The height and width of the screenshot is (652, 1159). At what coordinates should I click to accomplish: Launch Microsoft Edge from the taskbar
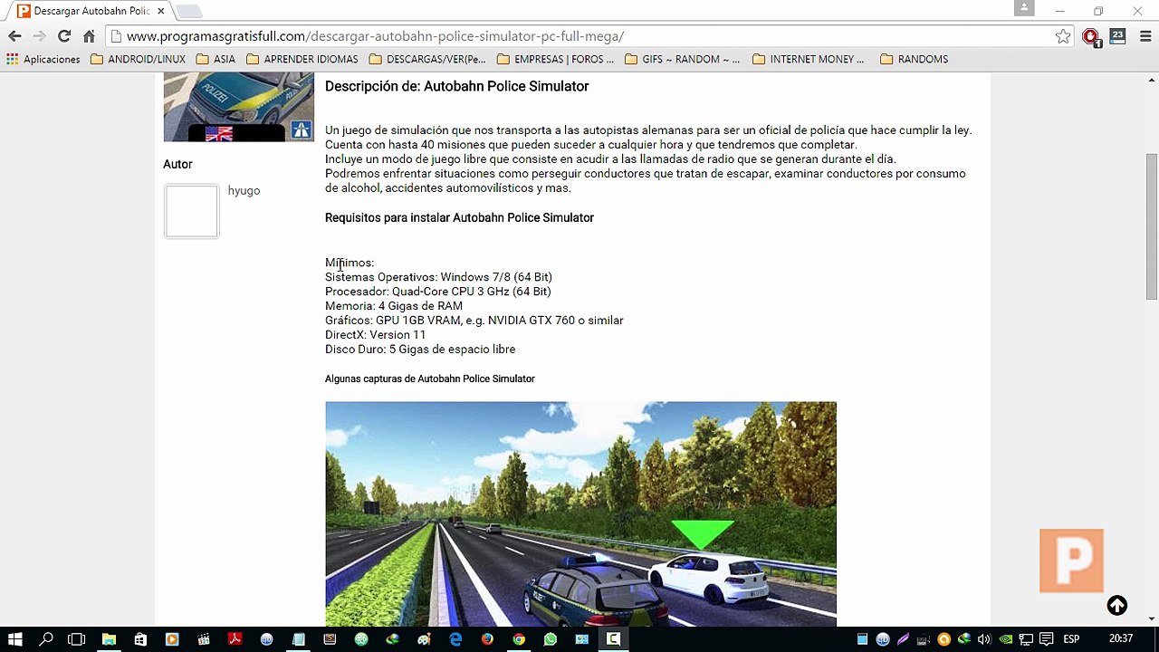[x=455, y=638]
